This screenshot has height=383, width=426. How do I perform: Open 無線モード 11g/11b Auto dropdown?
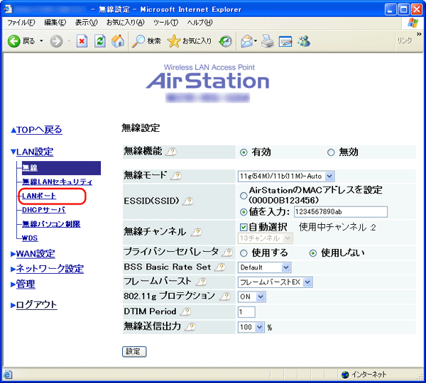pyautogui.click(x=286, y=176)
